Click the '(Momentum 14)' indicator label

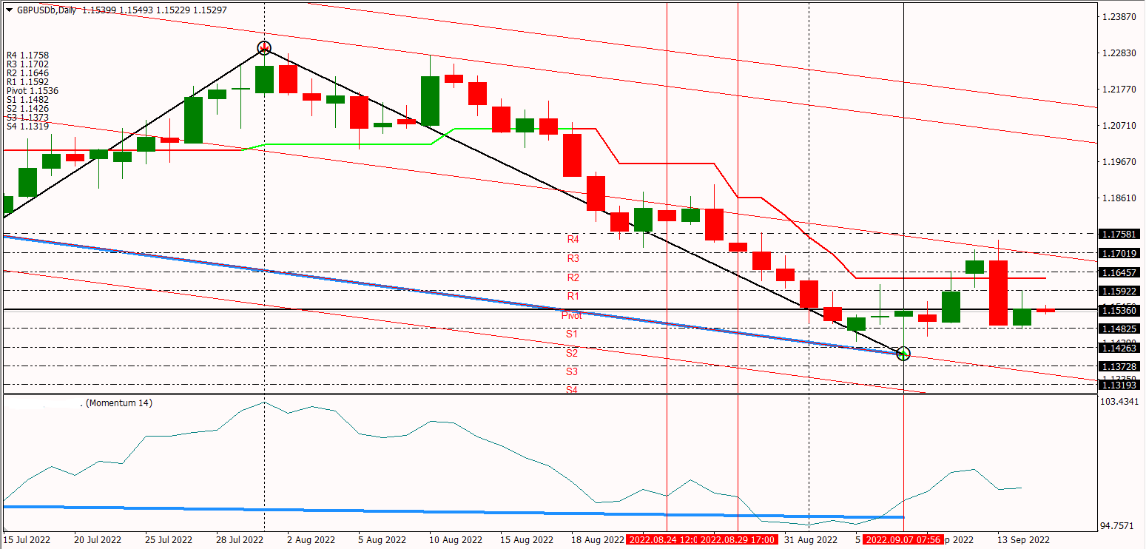point(119,404)
